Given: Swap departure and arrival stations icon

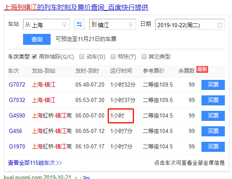Looking at the screenshot, I should pyautogui.click(x=80, y=24).
